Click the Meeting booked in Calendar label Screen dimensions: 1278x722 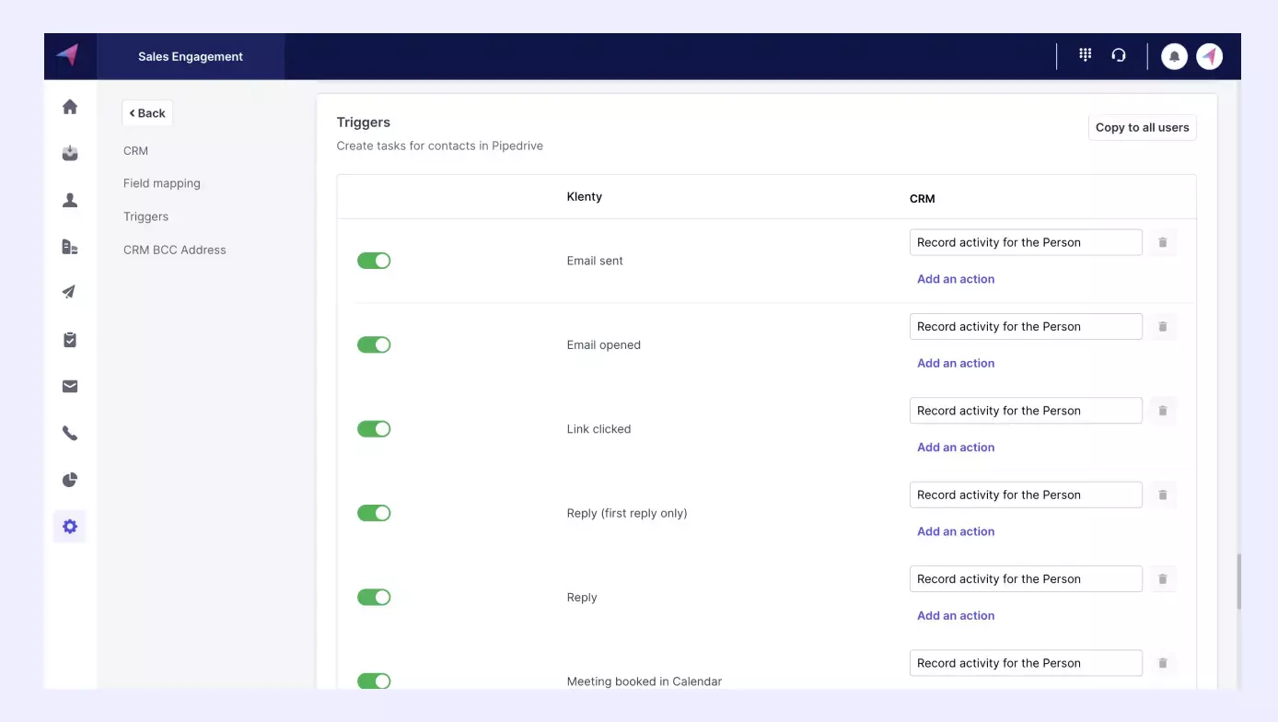point(645,681)
